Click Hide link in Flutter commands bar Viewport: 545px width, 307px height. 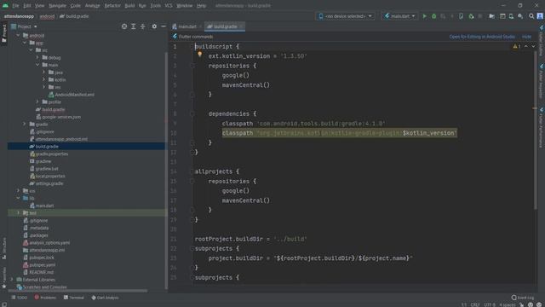click(x=526, y=37)
